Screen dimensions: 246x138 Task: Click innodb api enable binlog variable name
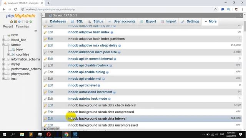pos(86,72)
